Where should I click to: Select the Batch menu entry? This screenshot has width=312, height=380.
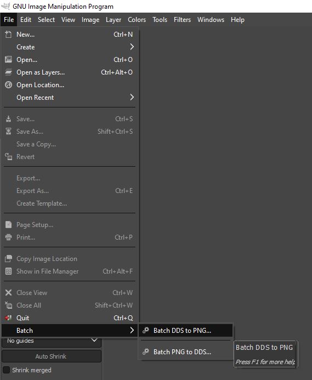pos(70,330)
